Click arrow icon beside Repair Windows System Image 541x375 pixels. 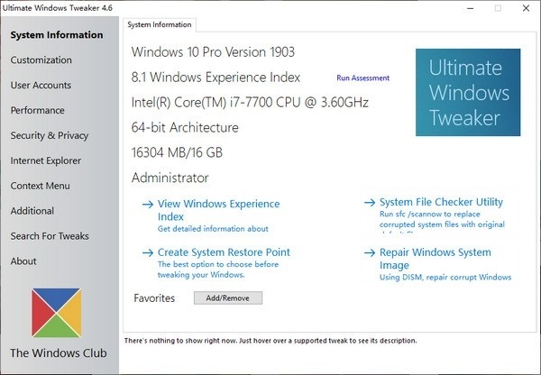370,253
